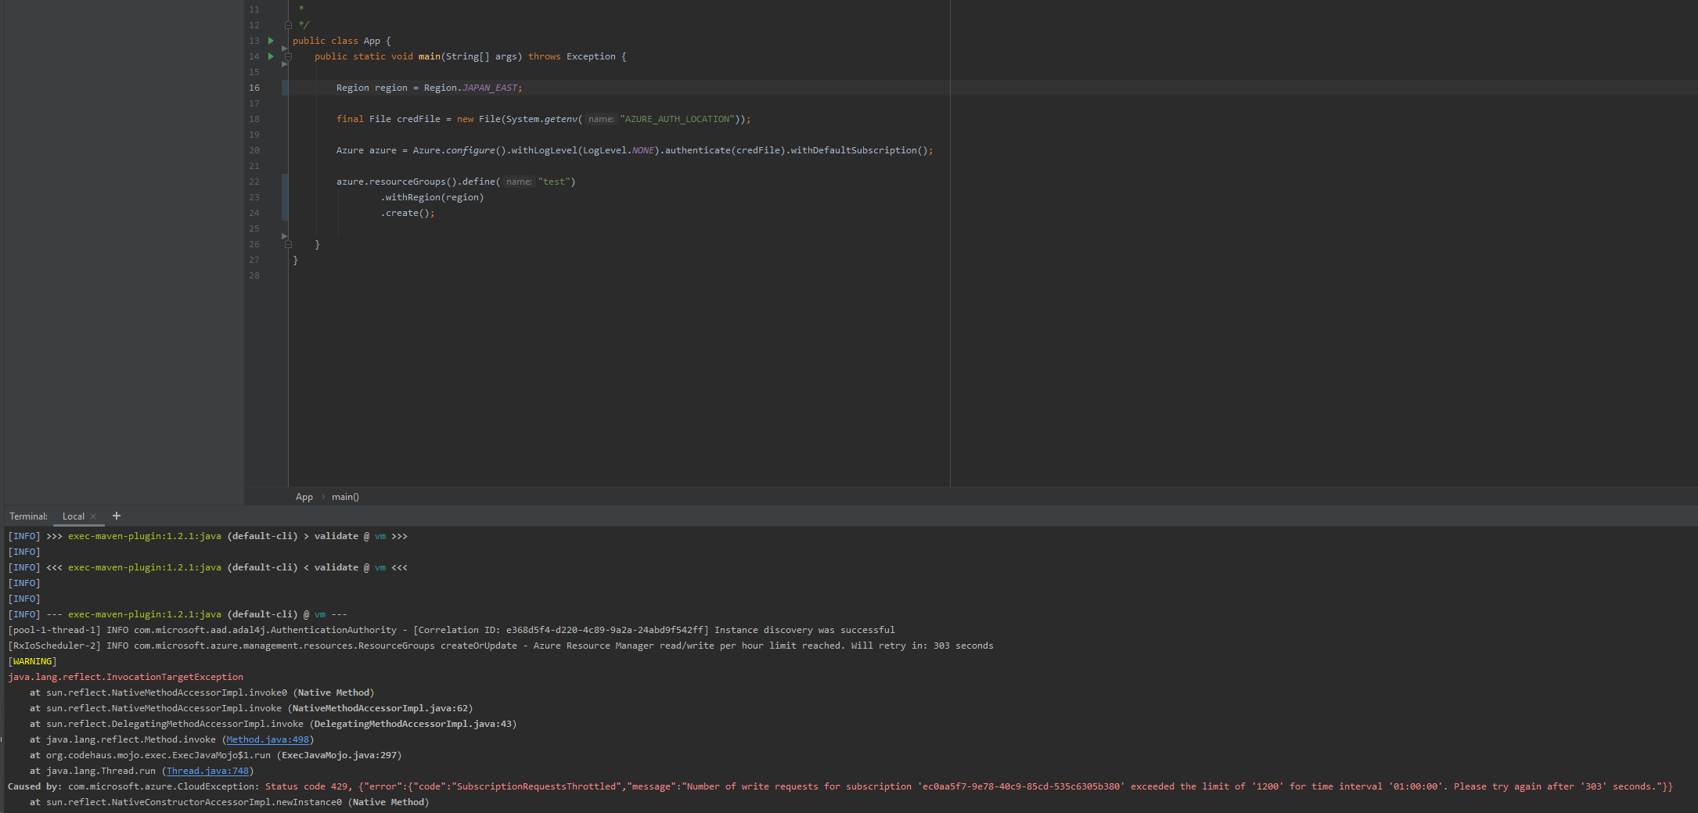Close the Local terminal tab

[93, 516]
